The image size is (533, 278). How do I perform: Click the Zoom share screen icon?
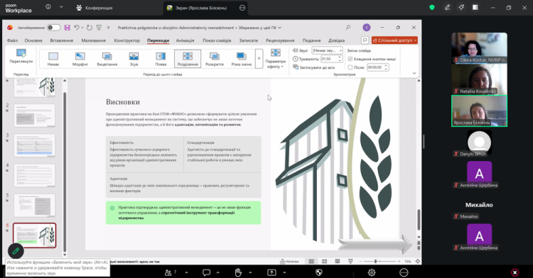coord(271,272)
